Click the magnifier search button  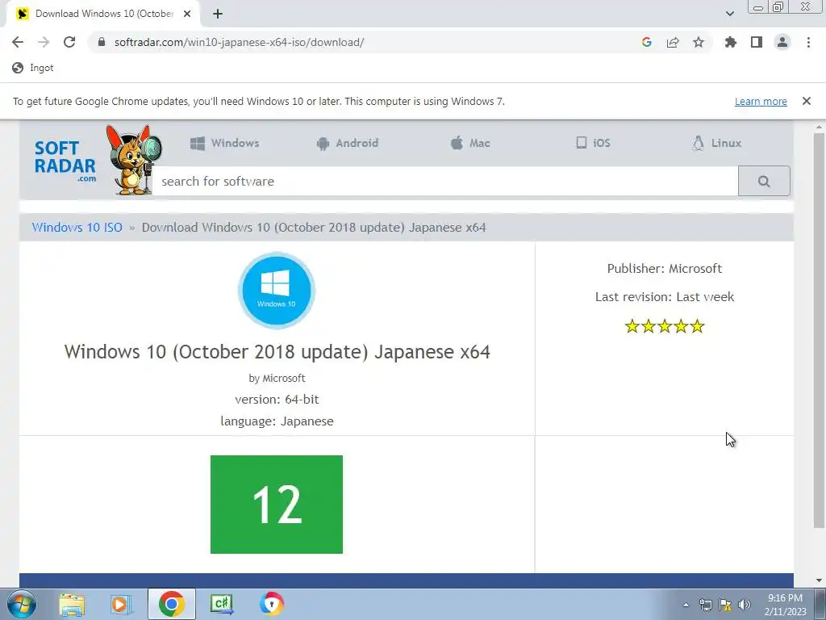pyautogui.click(x=764, y=181)
